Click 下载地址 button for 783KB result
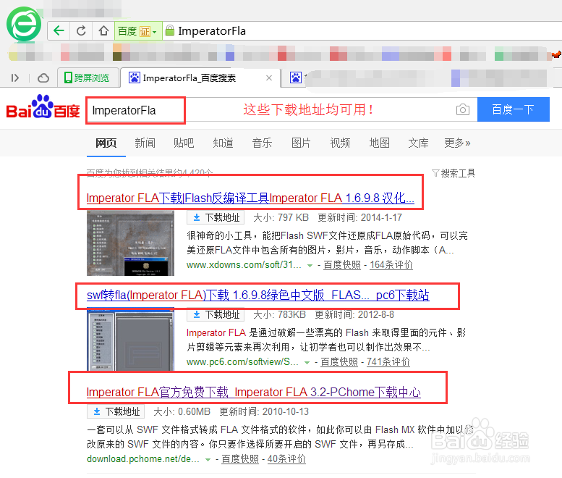 (x=216, y=315)
